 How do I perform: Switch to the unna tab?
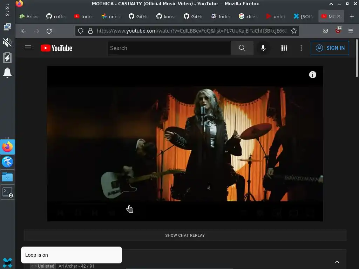[111, 16]
